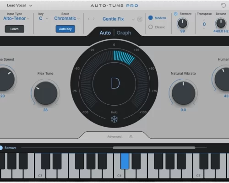Screen dimensions: 229x183
Task: Decrease Transpose with down arrow
Action: (204, 28)
